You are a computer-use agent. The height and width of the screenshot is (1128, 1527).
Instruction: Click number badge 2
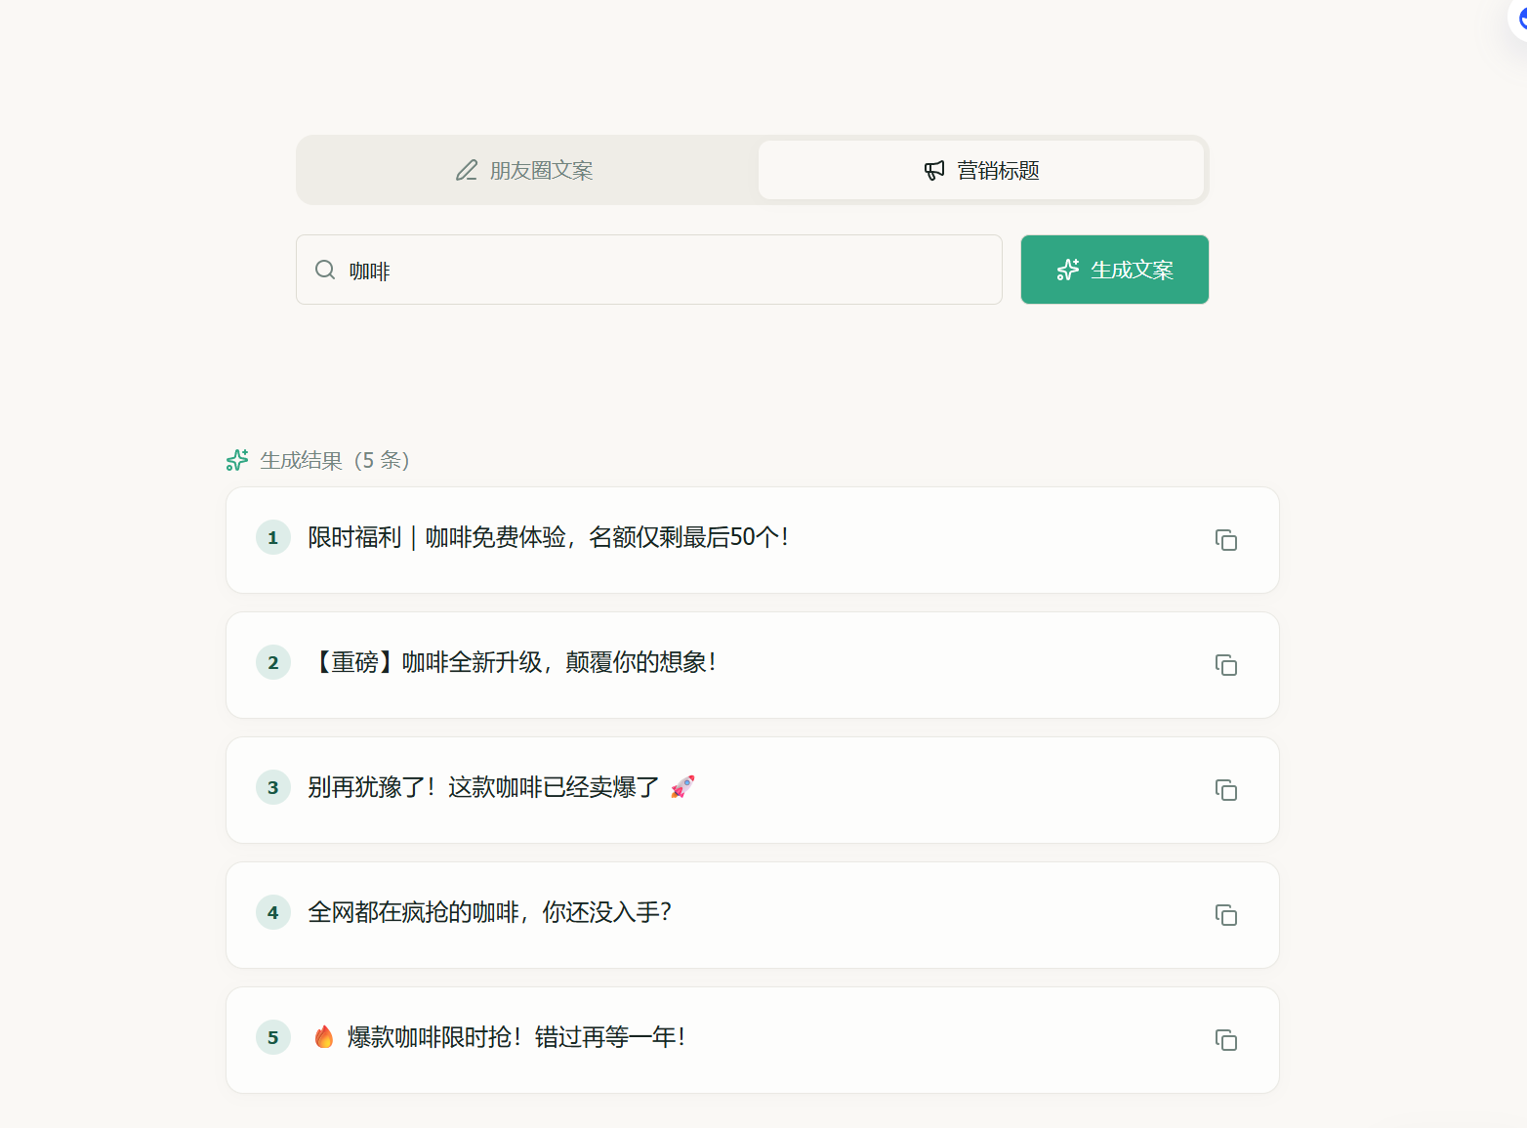point(273,662)
